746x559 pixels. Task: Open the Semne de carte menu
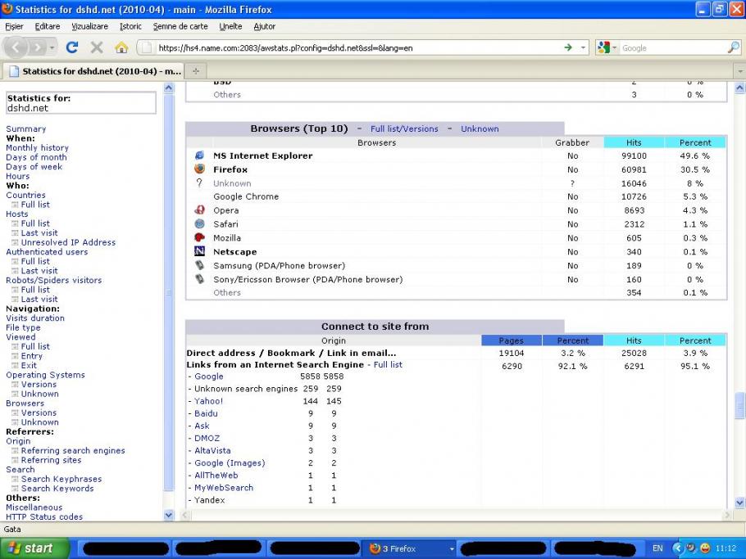click(180, 26)
